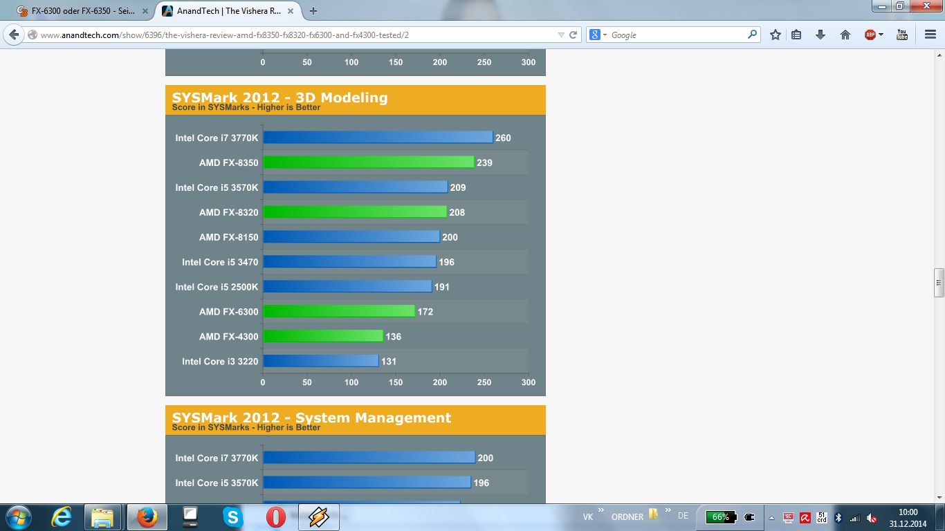
Task: Click the Avira antivirus tray icon
Action: [x=805, y=517]
